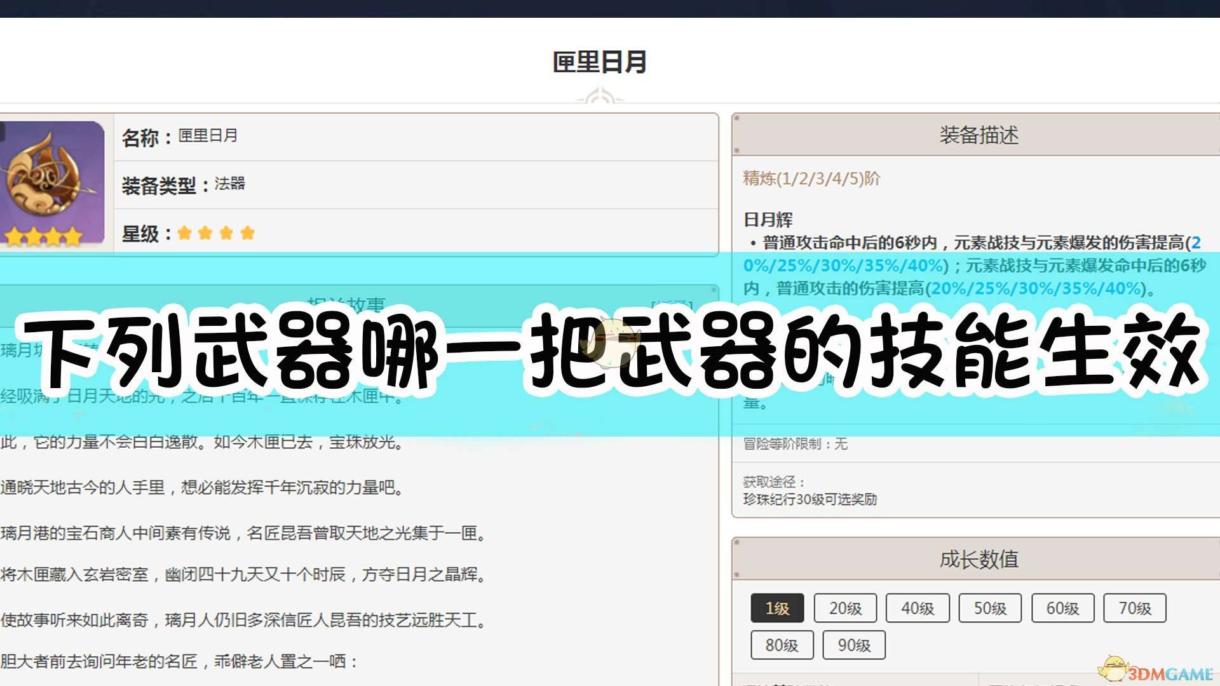Click the 匣里日月 weapon thumbnail image

pos(52,184)
